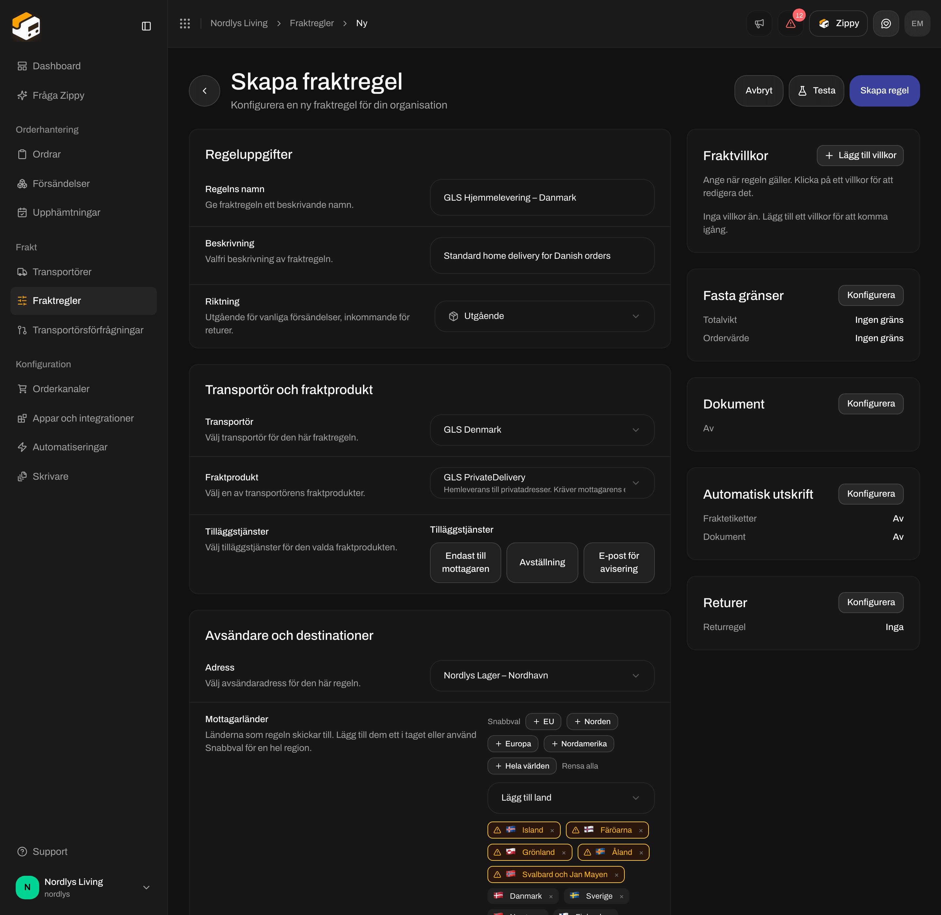Remove Åland country chip

[x=641, y=853]
